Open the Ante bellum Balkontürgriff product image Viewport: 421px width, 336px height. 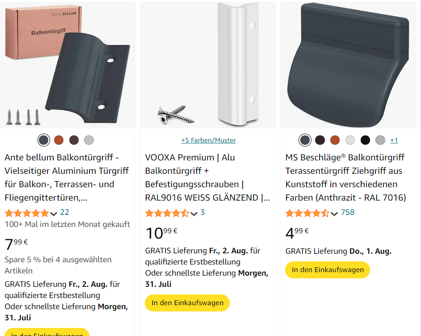[67, 65]
